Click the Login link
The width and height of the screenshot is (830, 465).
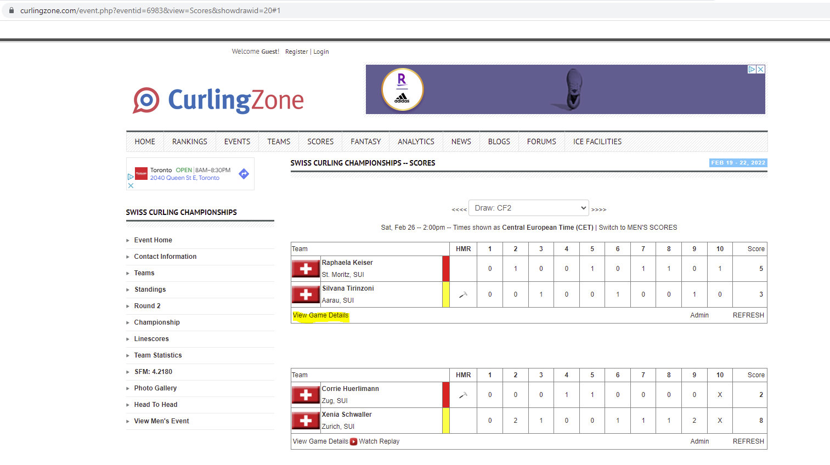[x=321, y=52]
